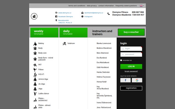Open the weekly timetable tab
This screenshot has width=175, height=109.
[x=44, y=33]
